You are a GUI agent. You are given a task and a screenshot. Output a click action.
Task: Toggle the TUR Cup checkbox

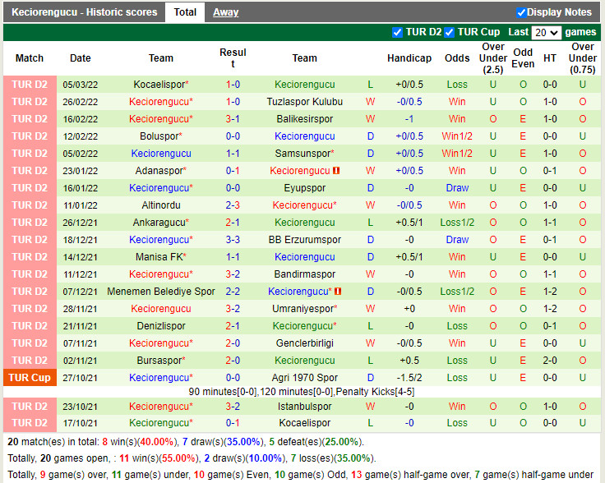point(449,32)
